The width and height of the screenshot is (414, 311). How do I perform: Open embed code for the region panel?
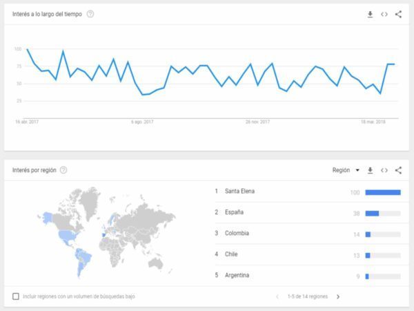pyautogui.click(x=384, y=170)
